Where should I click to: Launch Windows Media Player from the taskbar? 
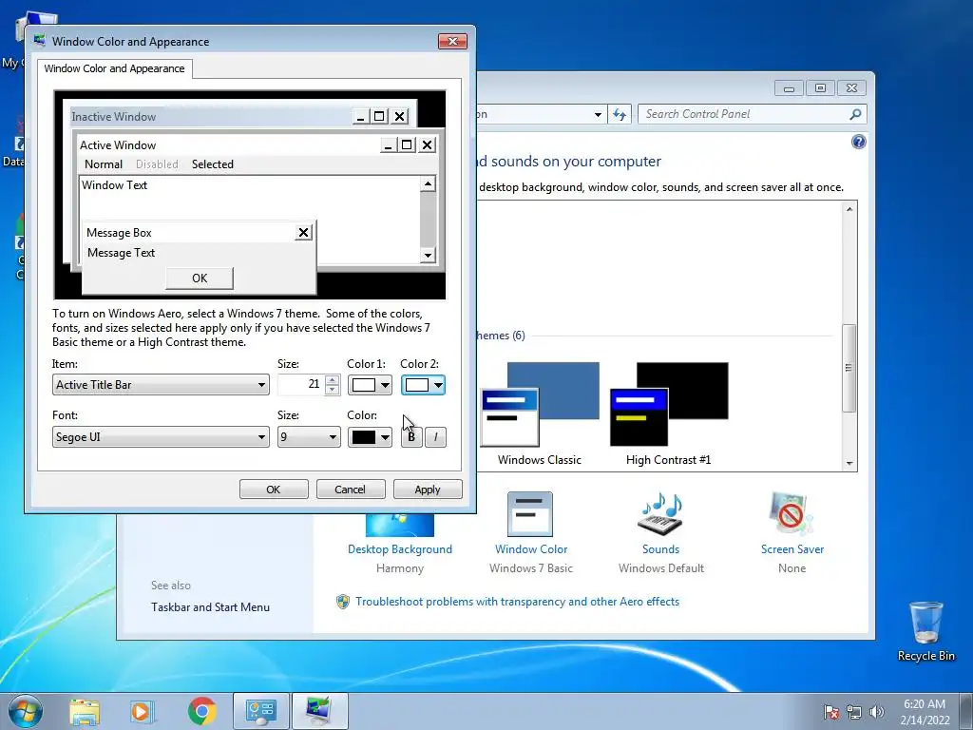(x=143, y=711)
